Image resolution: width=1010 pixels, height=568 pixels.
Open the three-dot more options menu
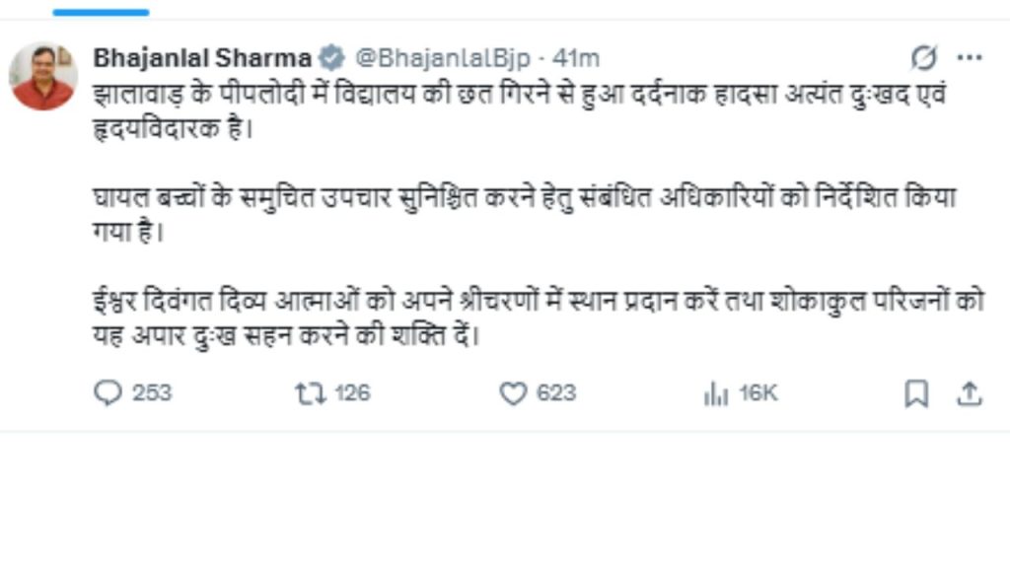tap(971, 58)
